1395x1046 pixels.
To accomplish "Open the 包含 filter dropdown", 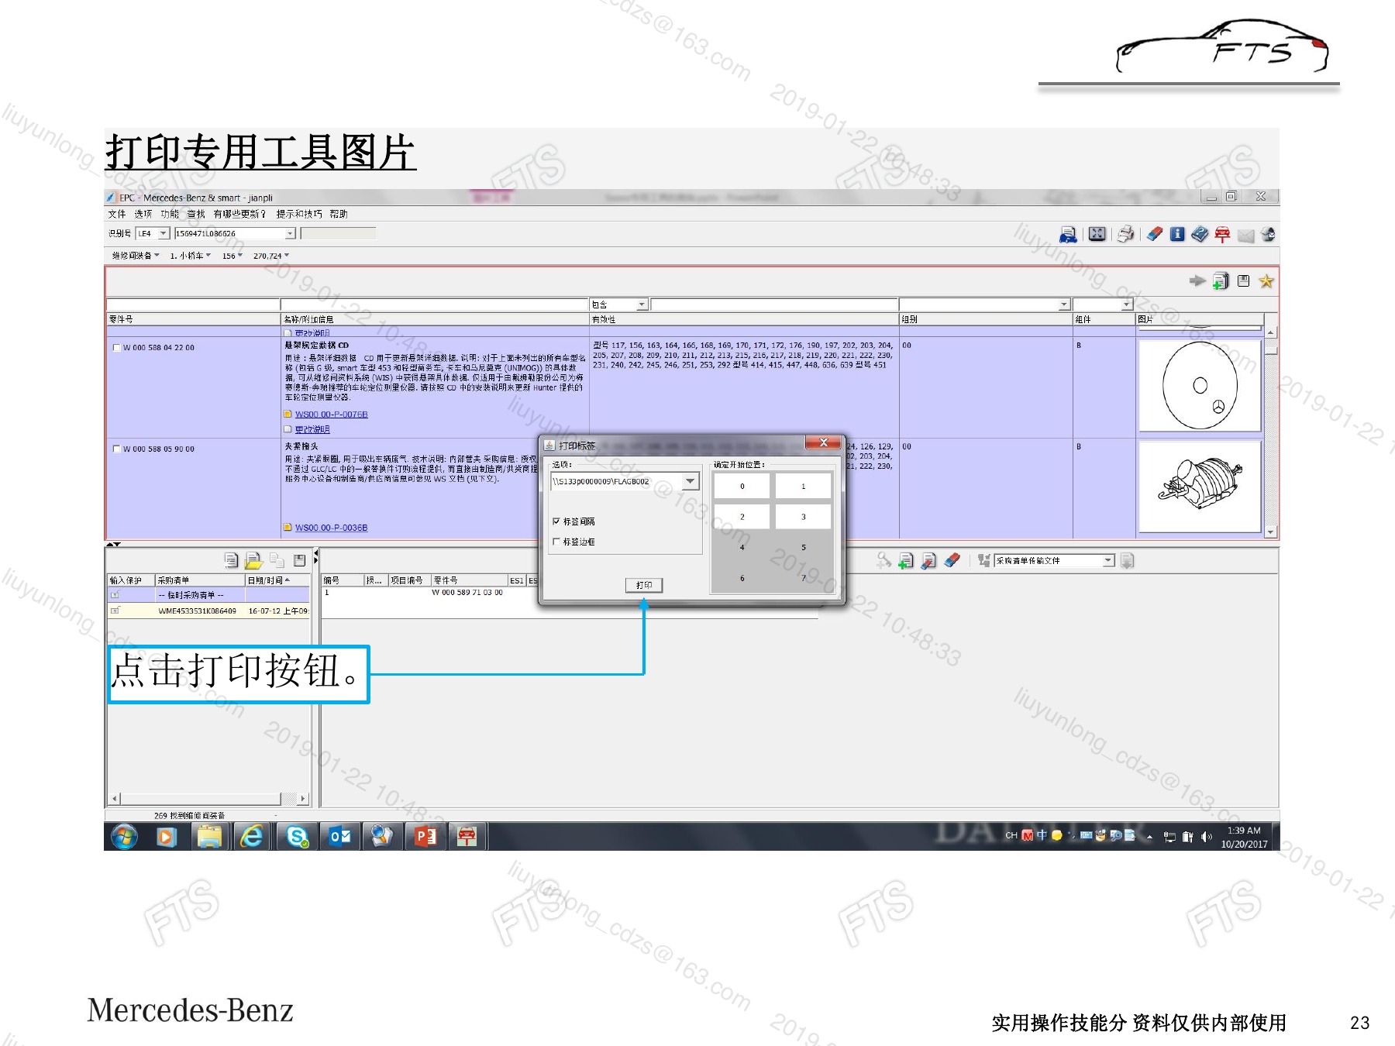I will (x=642, y=305).
